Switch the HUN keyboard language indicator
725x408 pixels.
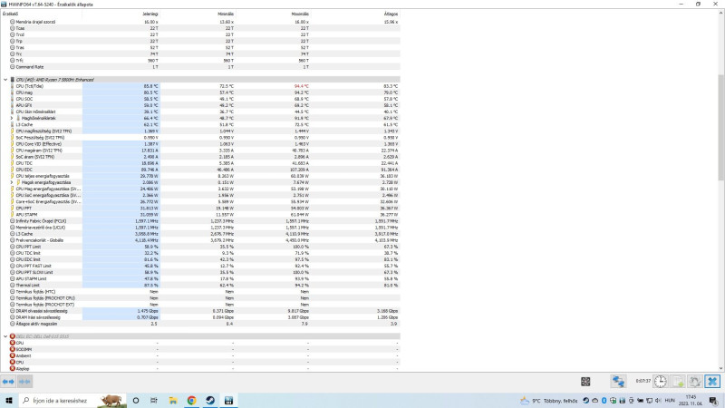[670, 401]
